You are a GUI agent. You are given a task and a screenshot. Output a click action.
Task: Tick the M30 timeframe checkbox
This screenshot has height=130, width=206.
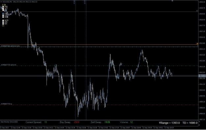(x=3, y=17)
